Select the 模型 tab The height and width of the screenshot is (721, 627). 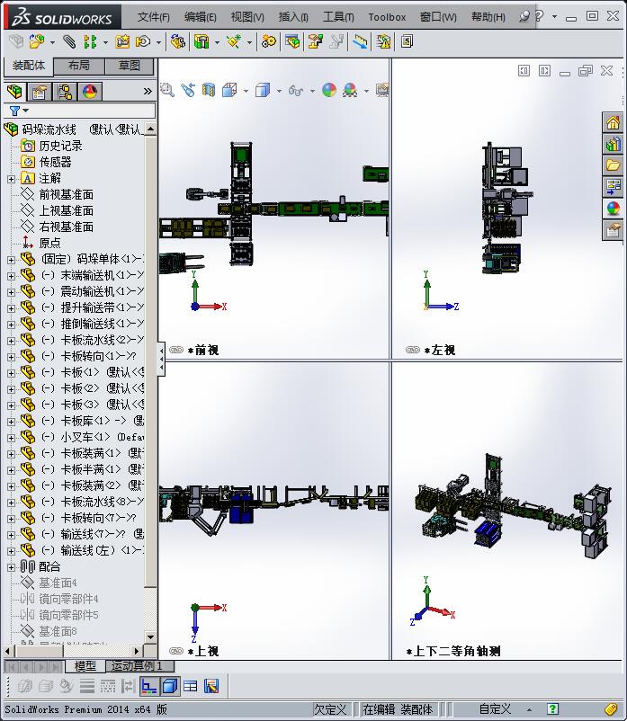[85, 665]
